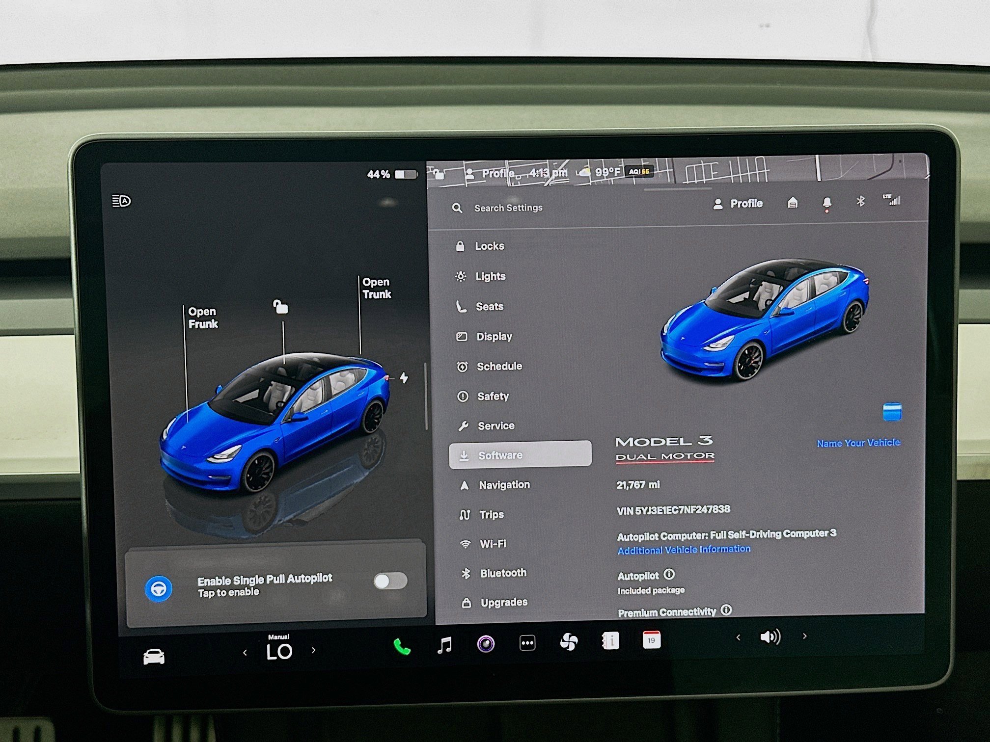Tap the Name Your Vehicle link
The image size is (990, 742).
[x=858, y=443]
